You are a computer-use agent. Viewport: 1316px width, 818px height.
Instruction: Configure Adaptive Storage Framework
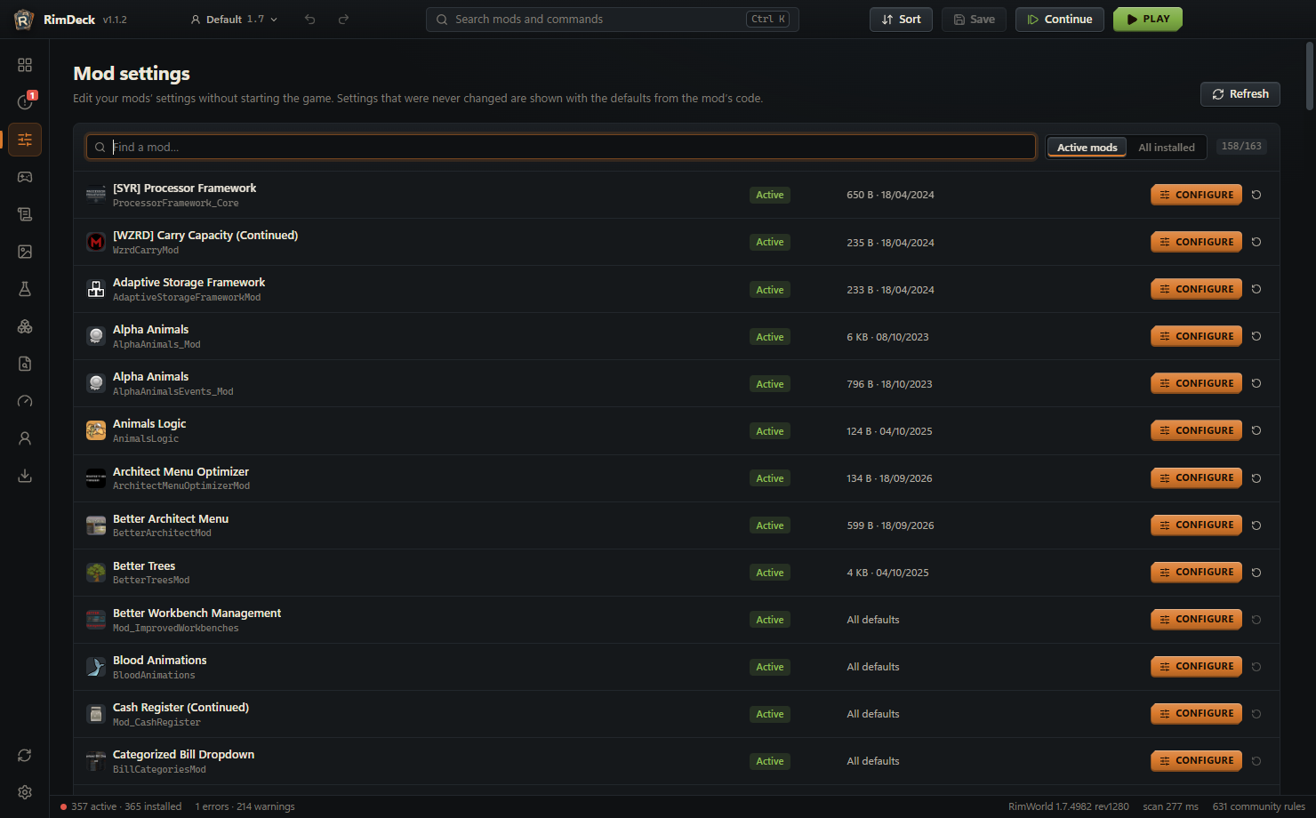tap(1196, 289)
